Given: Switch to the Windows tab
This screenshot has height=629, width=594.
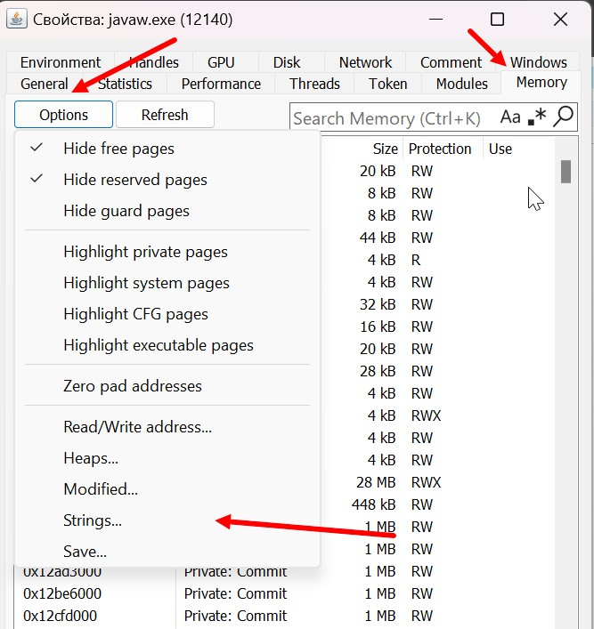Looking at the screenshot, I should pos(538,62).
